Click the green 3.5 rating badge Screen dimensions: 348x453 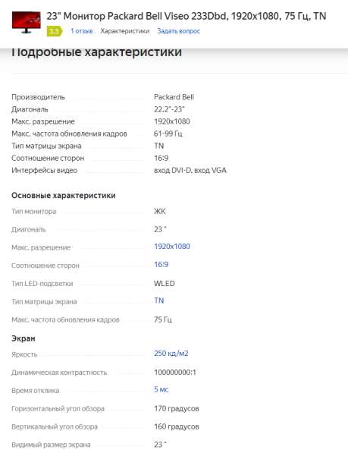(55, 31)
